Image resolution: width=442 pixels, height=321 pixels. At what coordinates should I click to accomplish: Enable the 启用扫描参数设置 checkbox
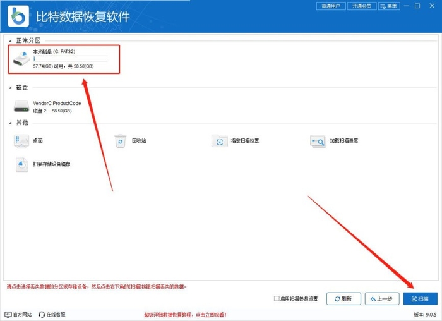point(277,299)
